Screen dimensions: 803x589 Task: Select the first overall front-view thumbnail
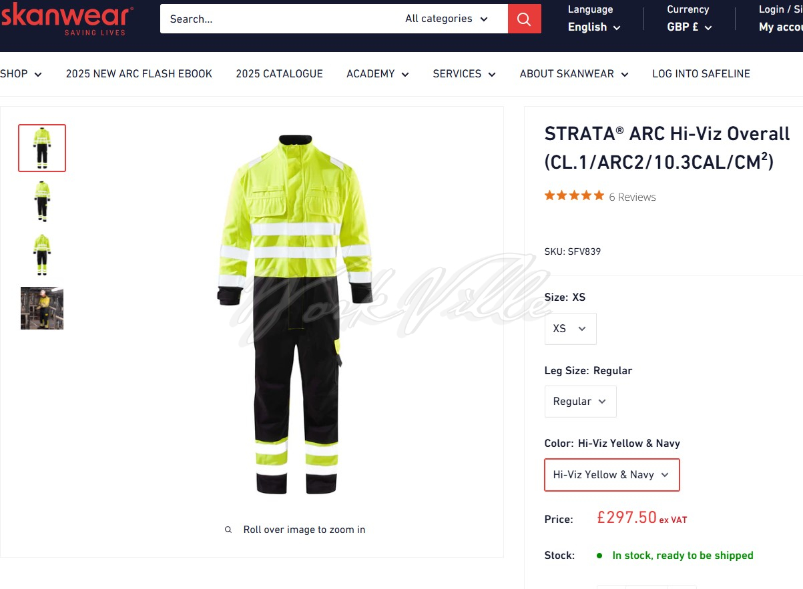point(42,148)
